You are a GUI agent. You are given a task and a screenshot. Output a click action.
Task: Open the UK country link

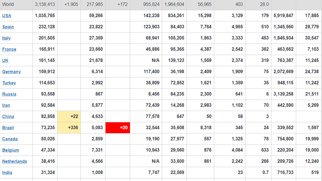pyautogui.click(x=5, y=60)
